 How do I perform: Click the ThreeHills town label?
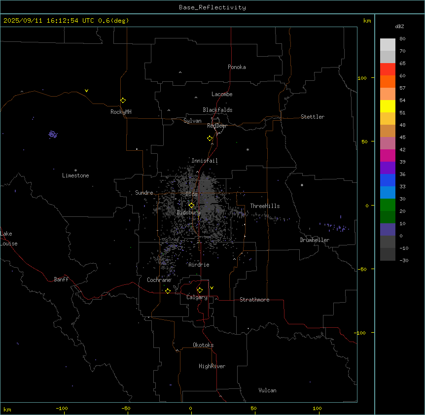pyautogui.click(x=265, y=206)
